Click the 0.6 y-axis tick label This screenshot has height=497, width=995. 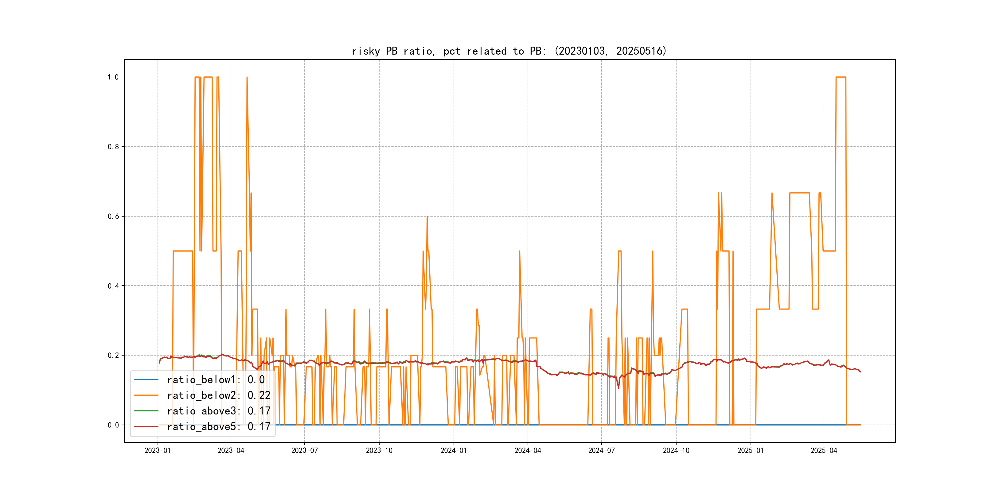point(113,217)
